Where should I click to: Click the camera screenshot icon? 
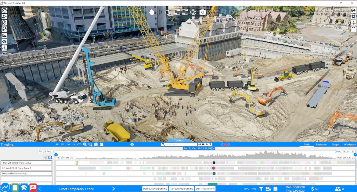202,12
